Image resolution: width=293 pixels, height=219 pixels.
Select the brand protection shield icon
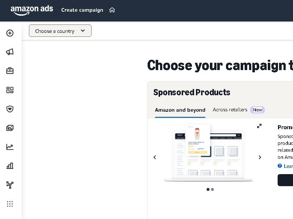click(x=10, y=109)
